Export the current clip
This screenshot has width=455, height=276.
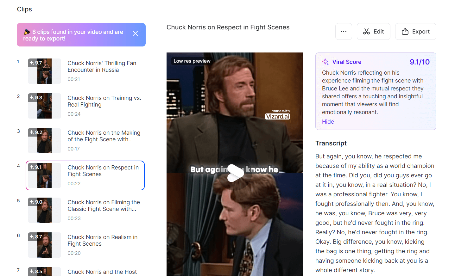pyautogui.click(x=416, y=31)
